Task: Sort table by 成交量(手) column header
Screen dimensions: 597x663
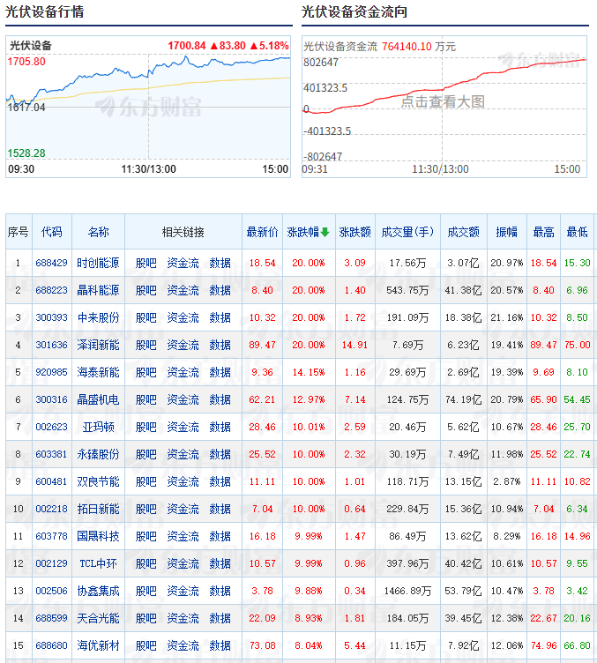Action: pyautogui.click(x=407, y=232)
